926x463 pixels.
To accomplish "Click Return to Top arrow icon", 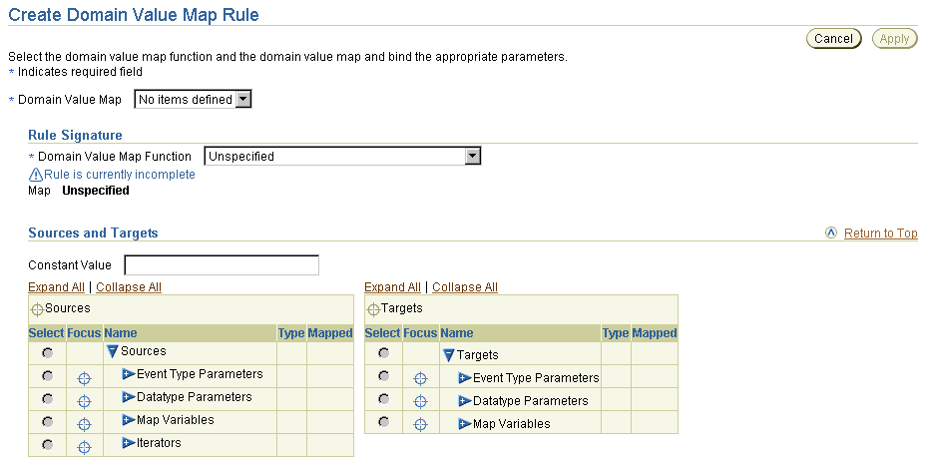I will [831, 232].
